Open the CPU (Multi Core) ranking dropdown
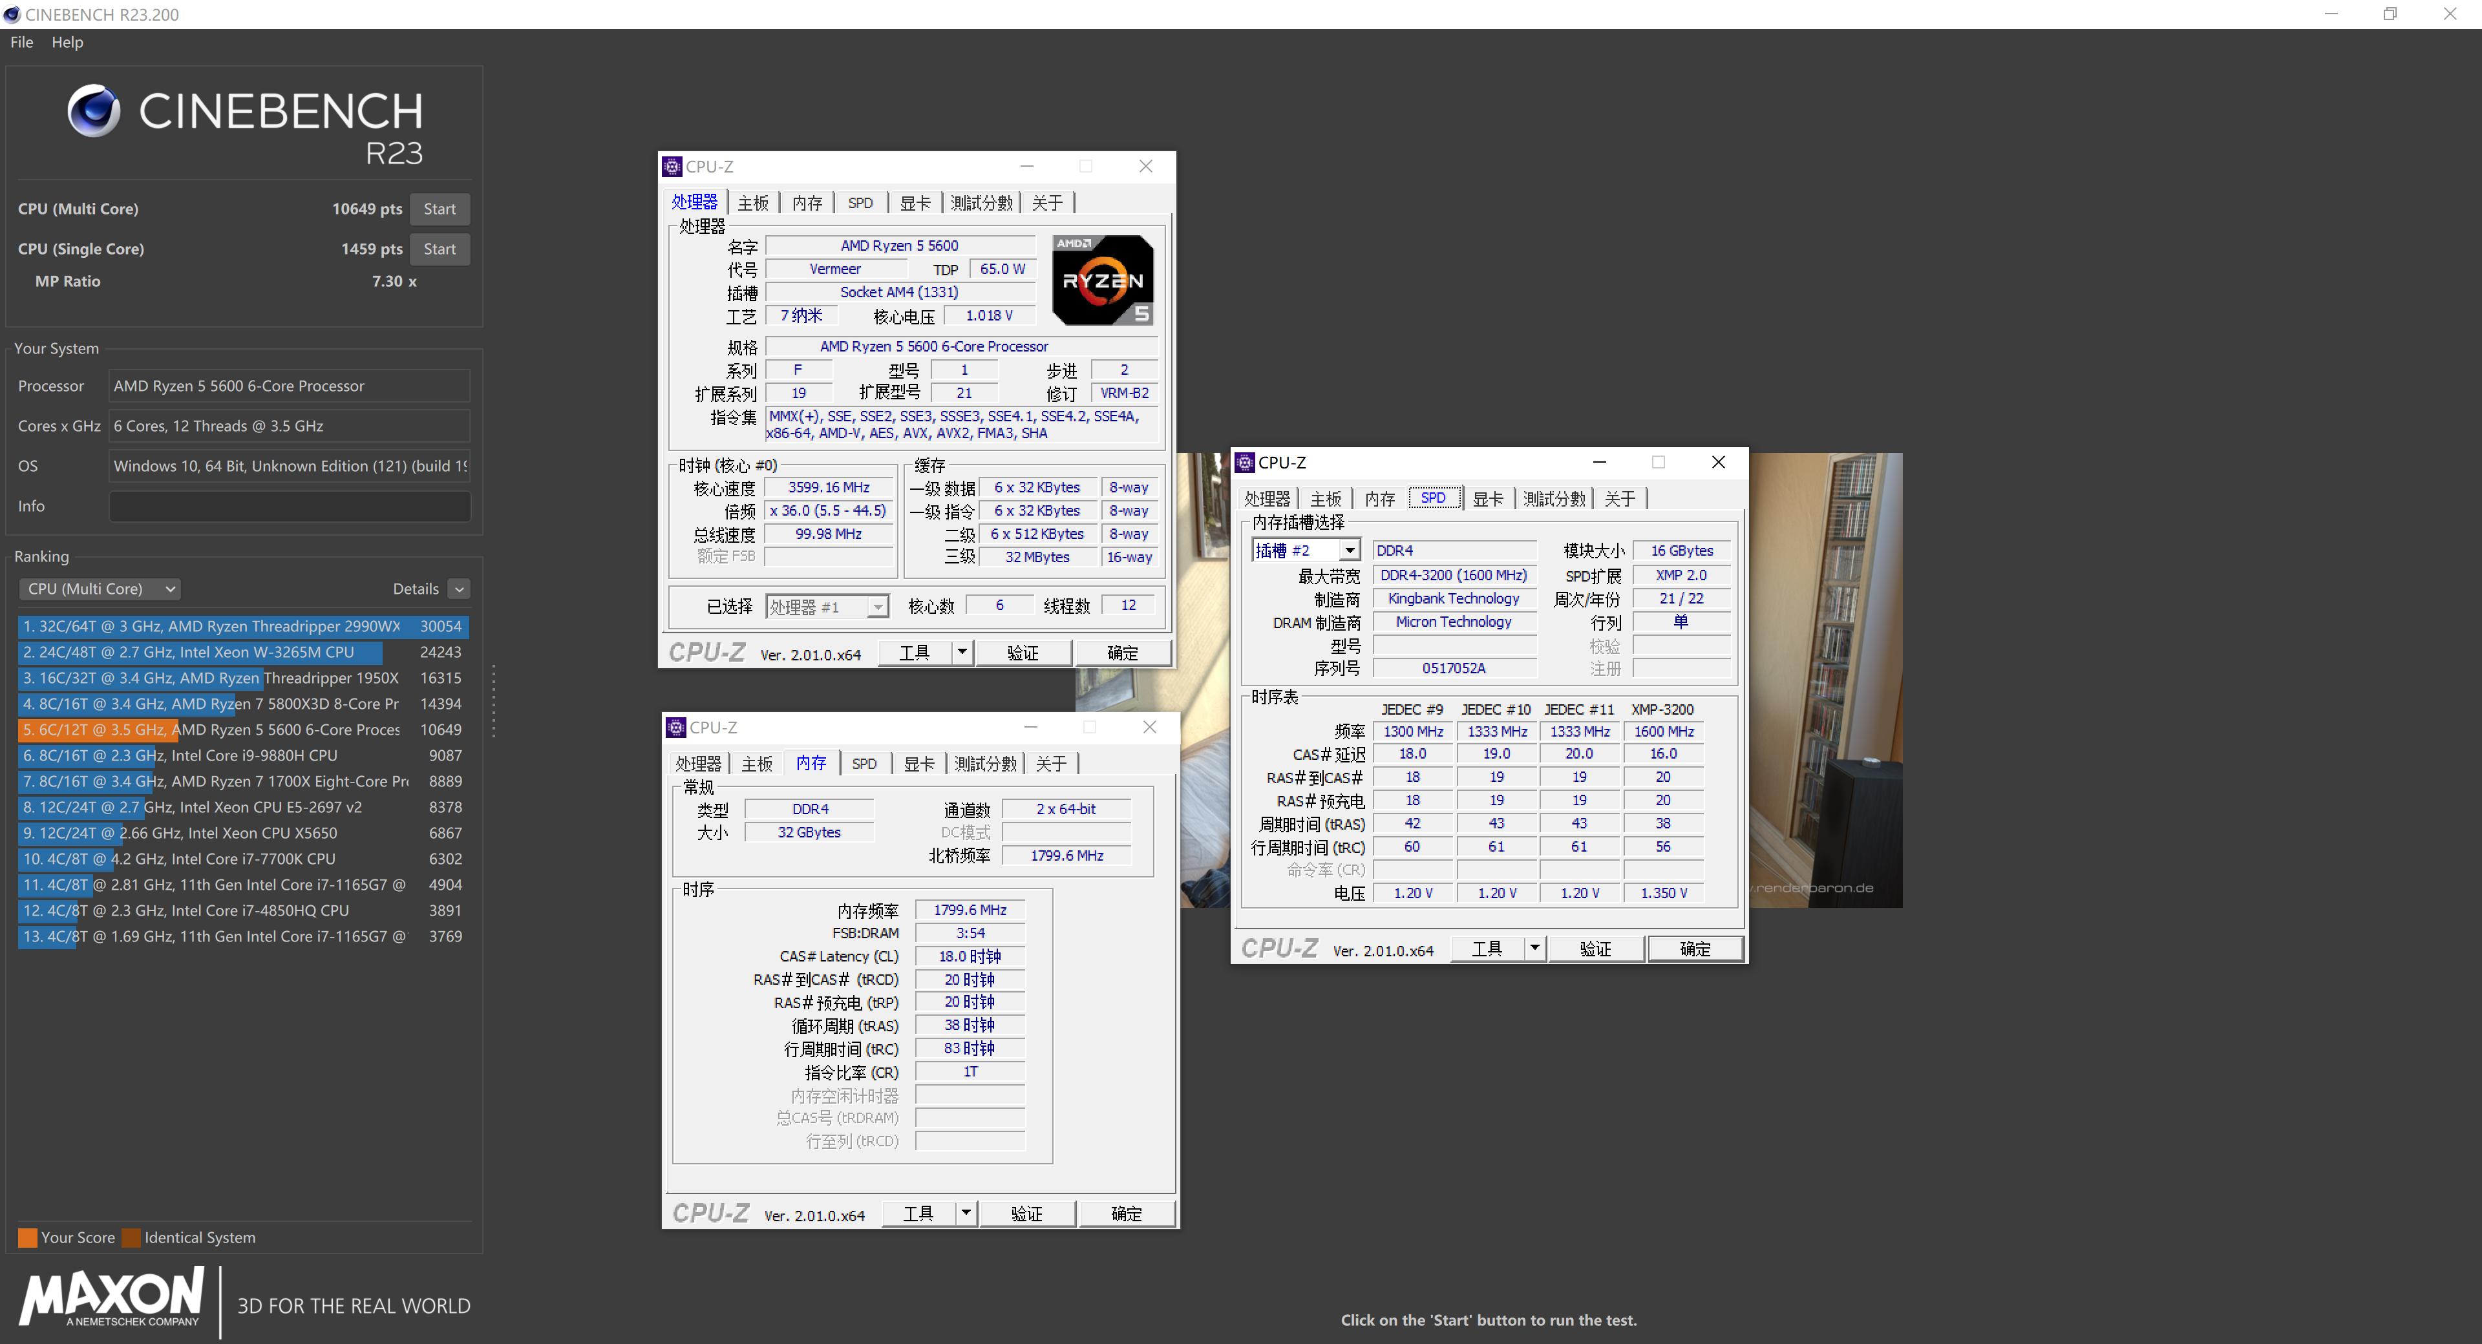This screenshot has height=1344, width=2482. pyautogui.click(x=100, y=589)
